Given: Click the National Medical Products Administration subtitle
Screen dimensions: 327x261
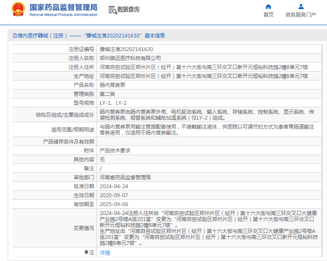Looking at the screenshot, I should (63, 14).
